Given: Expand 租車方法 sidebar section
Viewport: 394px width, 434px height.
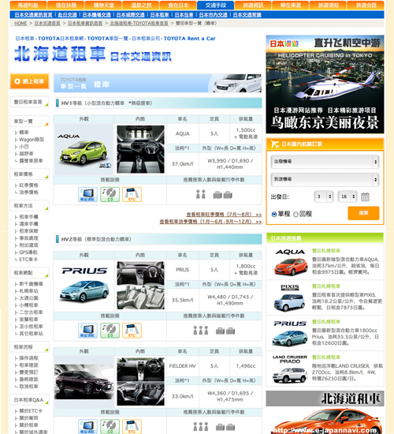Looking at the screenshot, I should click(x=29, y=206).
